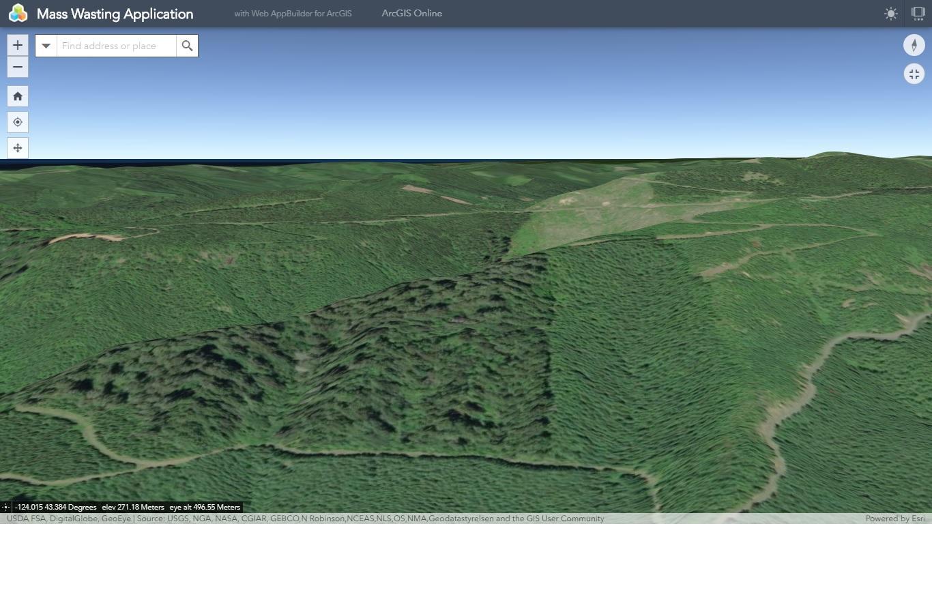Click the Mass Wasting Application logo

pos(18,13)
